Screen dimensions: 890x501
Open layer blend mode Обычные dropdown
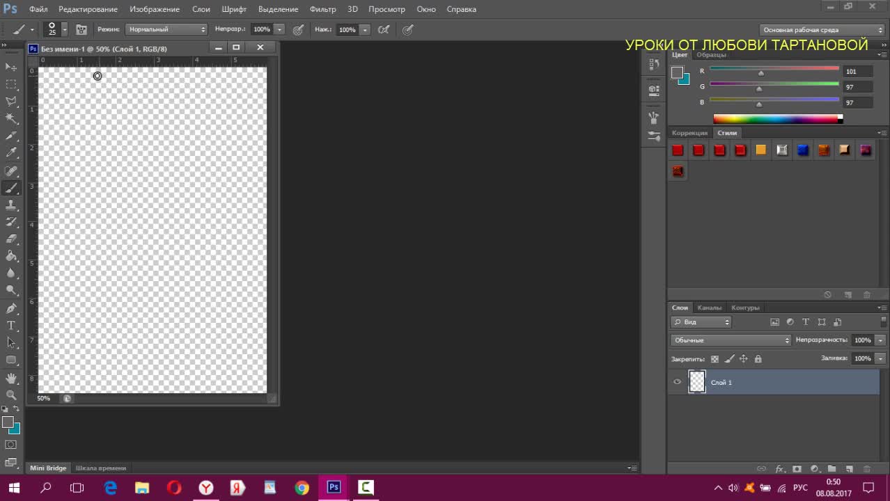click(x=731, y=340)
